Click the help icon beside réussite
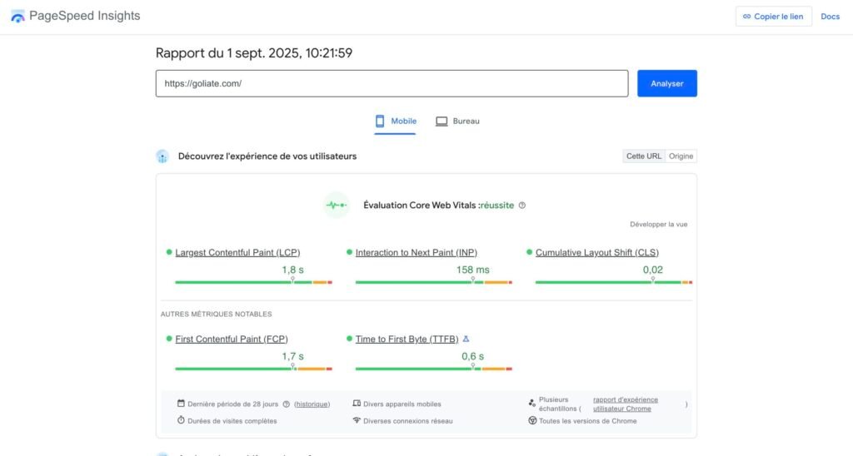Image resolution: width=853 pixels, height=456 pixels. coord(522,206)
